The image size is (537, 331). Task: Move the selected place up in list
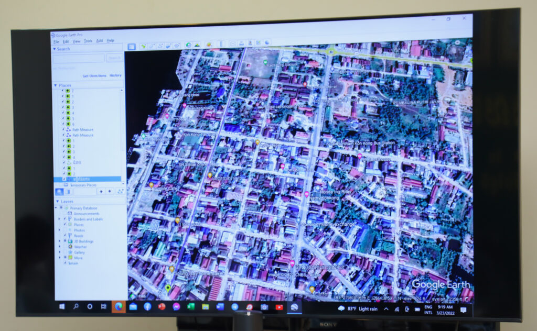[101, 192]
